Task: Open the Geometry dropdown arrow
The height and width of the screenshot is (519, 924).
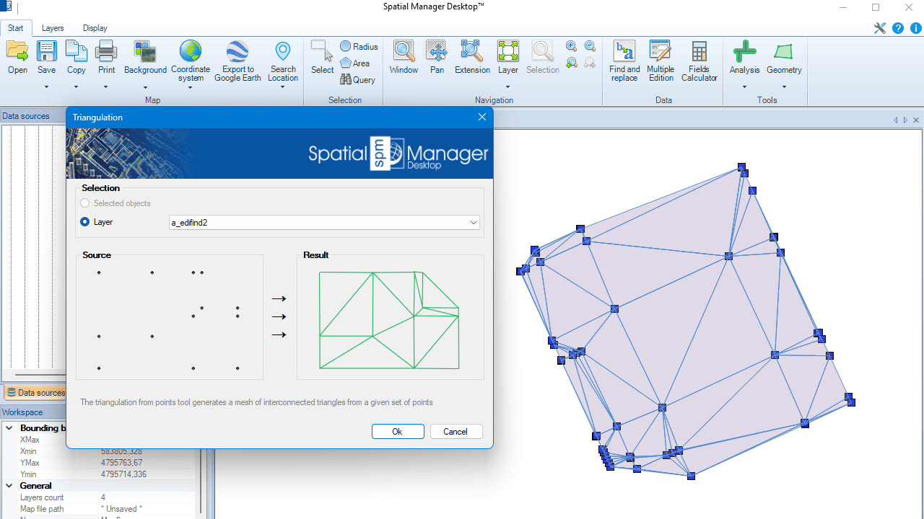Action: 784,87
